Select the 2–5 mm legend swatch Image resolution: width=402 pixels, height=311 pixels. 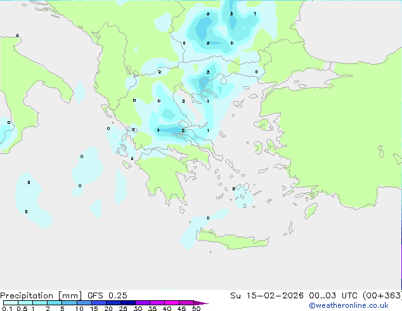(55, 303)
